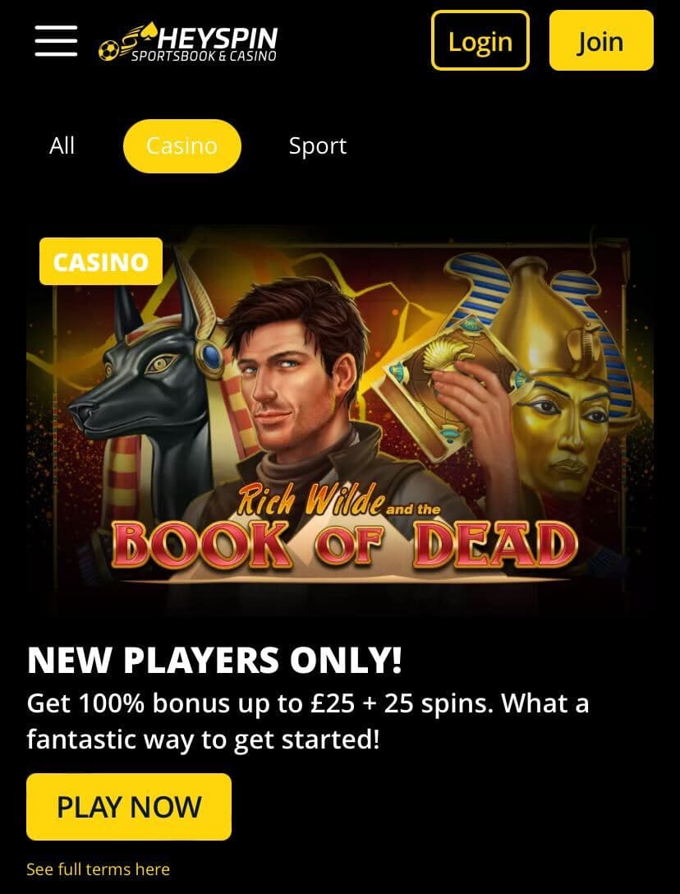Open the Login button
Viewport: 680px width, 894px height.
click(480, 40)
